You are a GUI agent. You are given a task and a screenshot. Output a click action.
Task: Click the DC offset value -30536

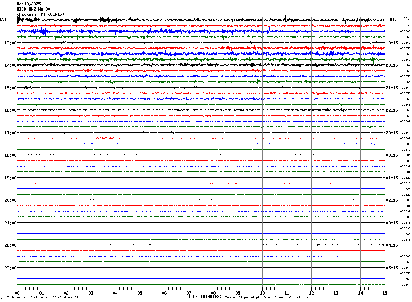pos(406,150)
